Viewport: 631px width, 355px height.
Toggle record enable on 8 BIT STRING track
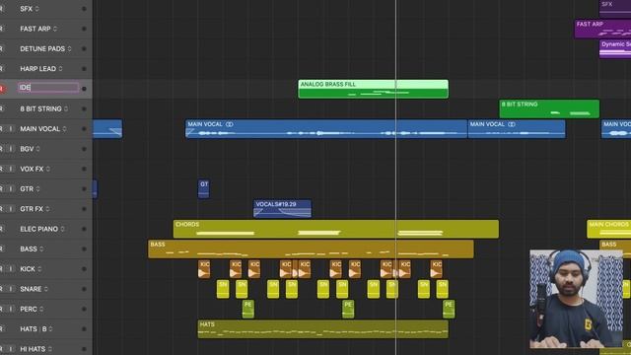[x=2, y=108]
